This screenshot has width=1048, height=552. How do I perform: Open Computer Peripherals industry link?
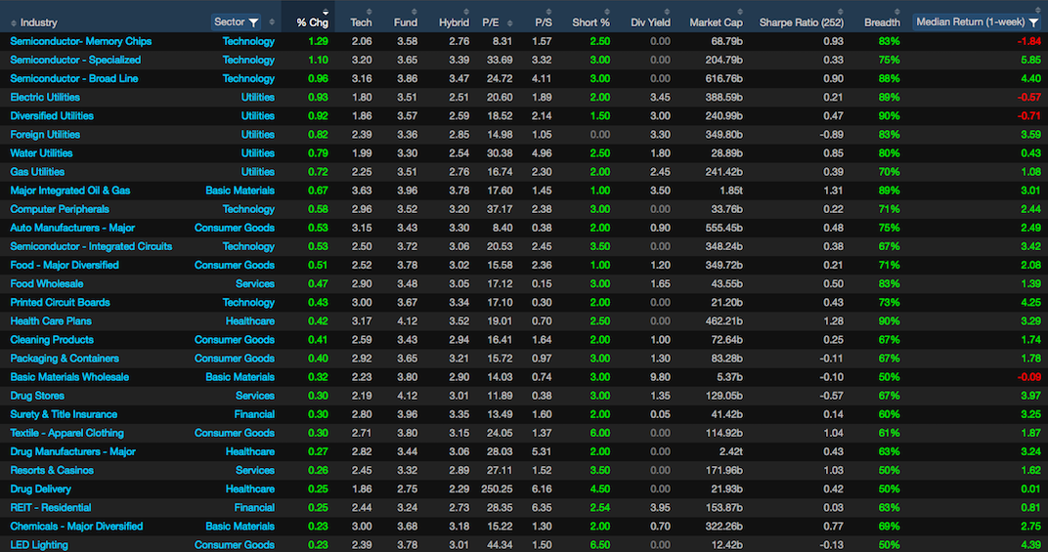[x=60, y=210]
